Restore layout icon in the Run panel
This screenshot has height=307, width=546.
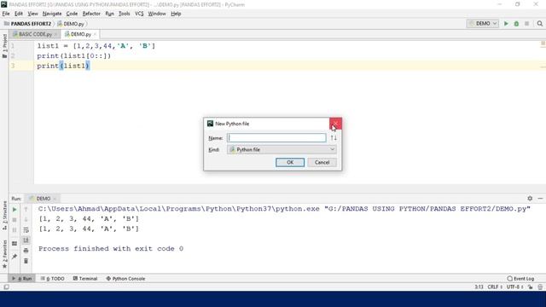(x=15, y=244)
